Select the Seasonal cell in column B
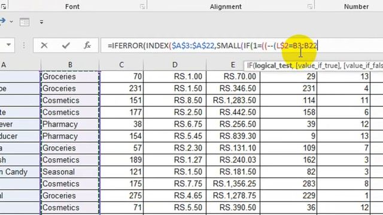383x215 pixels. (x=70, y=172)
